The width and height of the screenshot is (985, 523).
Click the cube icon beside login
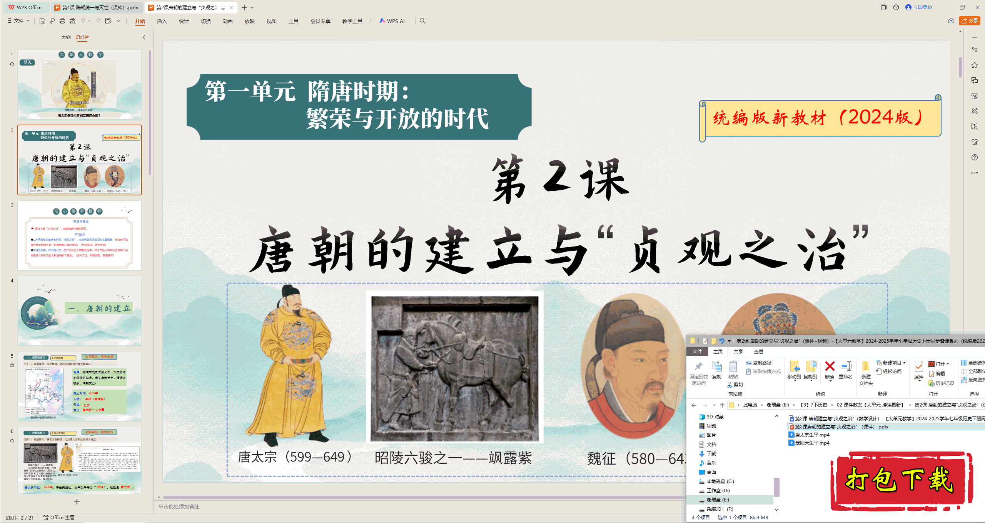pyautogui.click(x=896, y=7)
